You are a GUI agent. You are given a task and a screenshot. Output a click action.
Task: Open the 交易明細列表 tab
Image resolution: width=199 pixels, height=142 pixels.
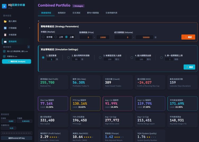111,13
